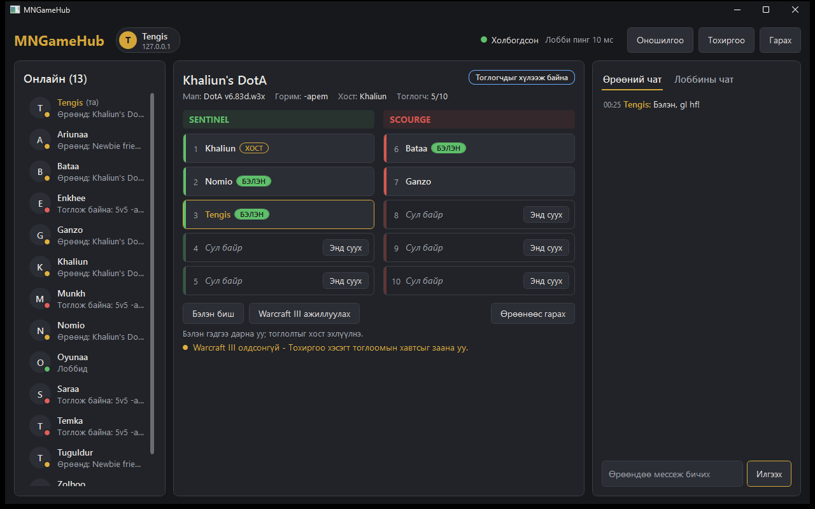815x509 pixels.
Task: Take slot 10 with Энд суух
Action: [546, 281]
